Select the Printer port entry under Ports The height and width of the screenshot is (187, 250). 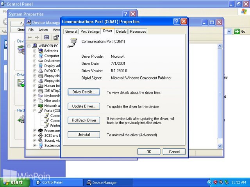point(55,125)
